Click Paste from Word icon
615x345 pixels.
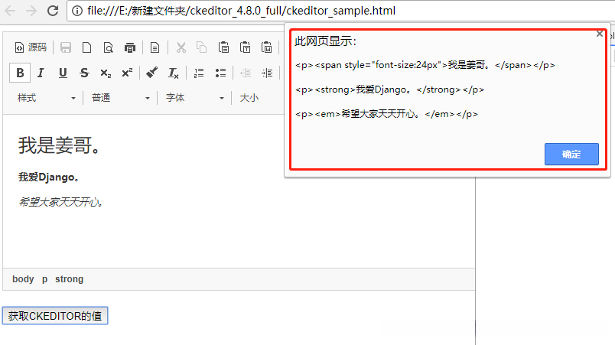pyautogui.click(x=267, y=47)
